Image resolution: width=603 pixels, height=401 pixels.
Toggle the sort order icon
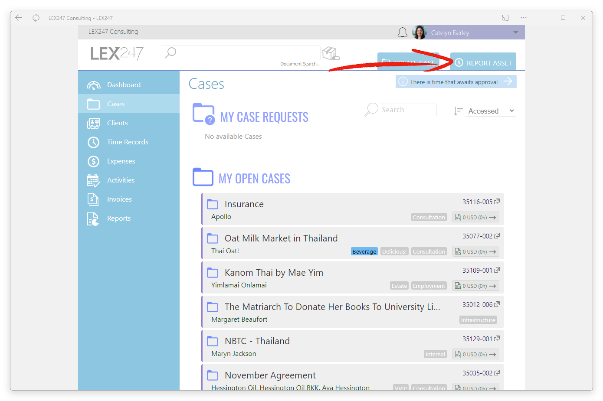pos(458,111)
